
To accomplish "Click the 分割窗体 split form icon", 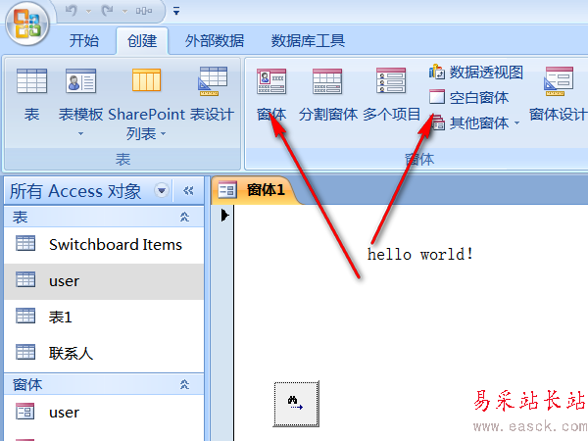I will [x=327, y=81].
